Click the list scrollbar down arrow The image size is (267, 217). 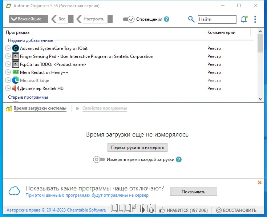point(260,99)
